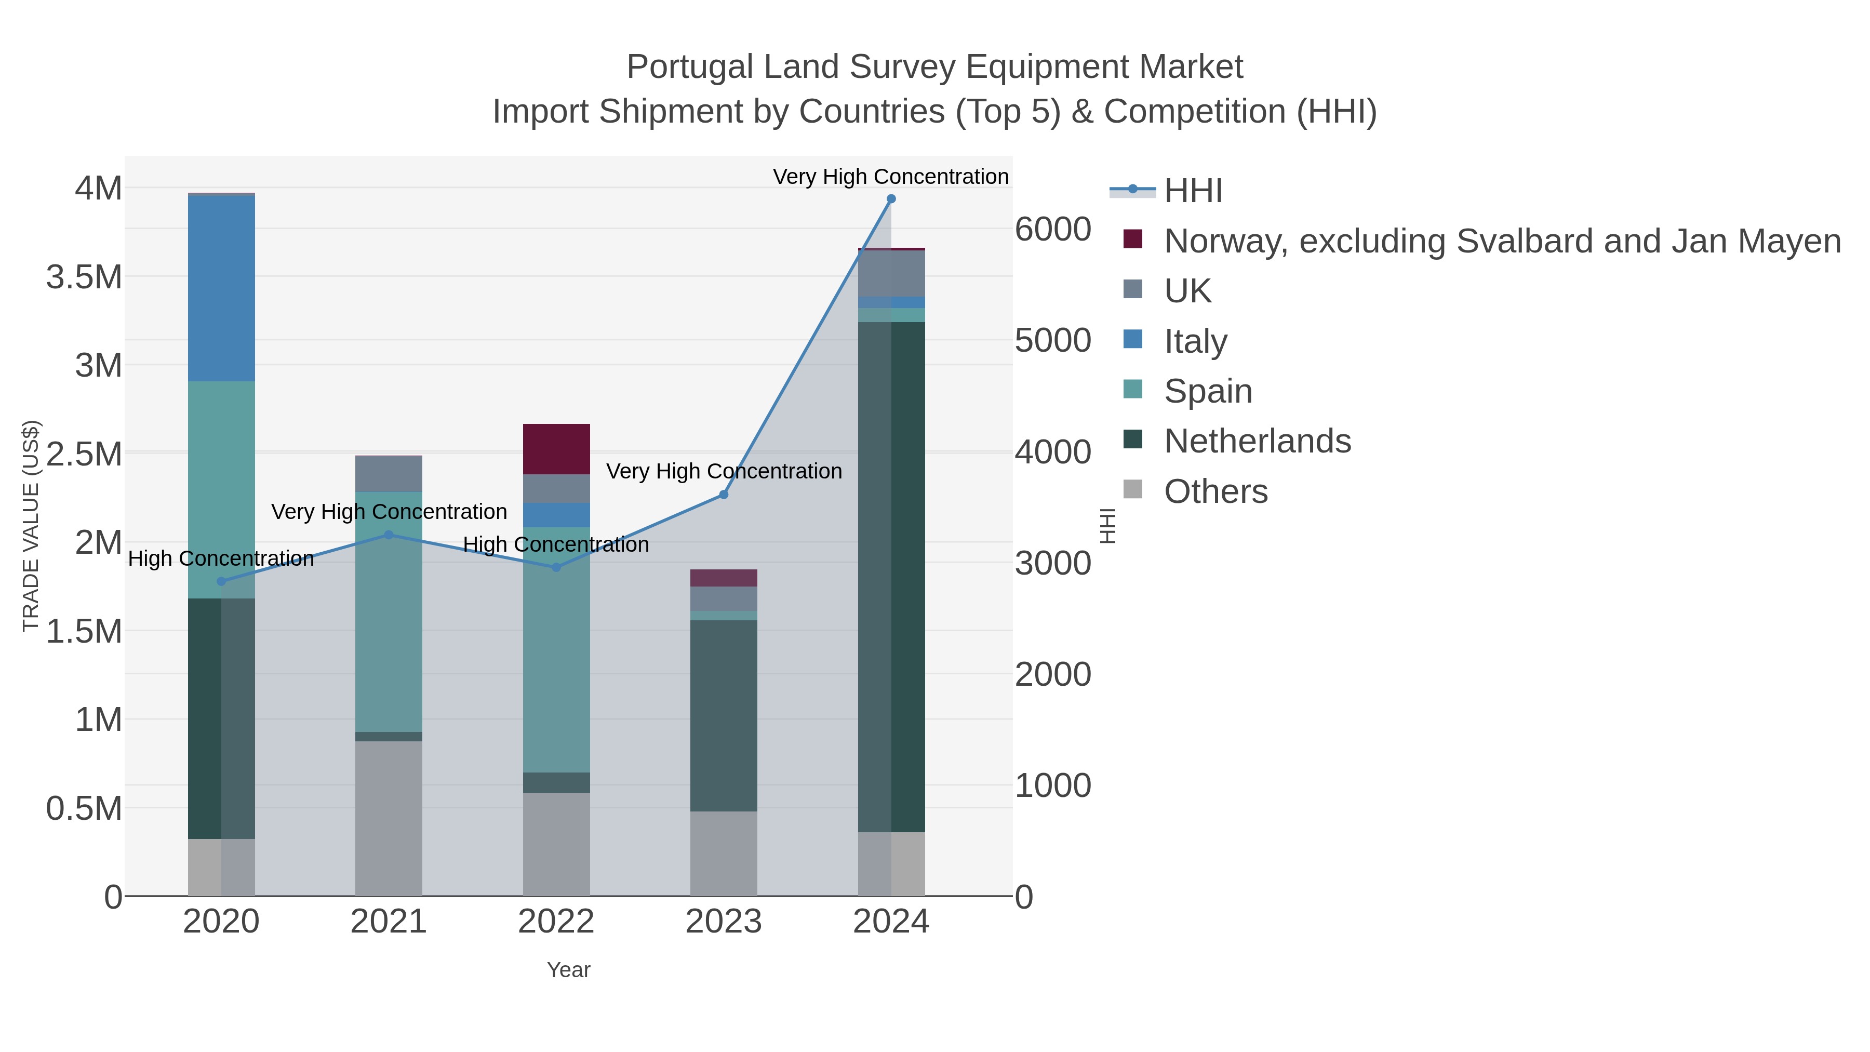Toggle the HHI legend entry
This screenshot has width=1870, height=1052.
pos(1166,190)
